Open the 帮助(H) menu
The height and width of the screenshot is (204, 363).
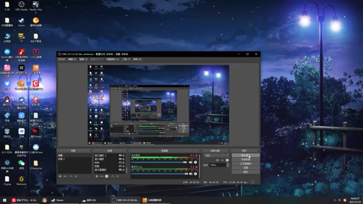137,59
